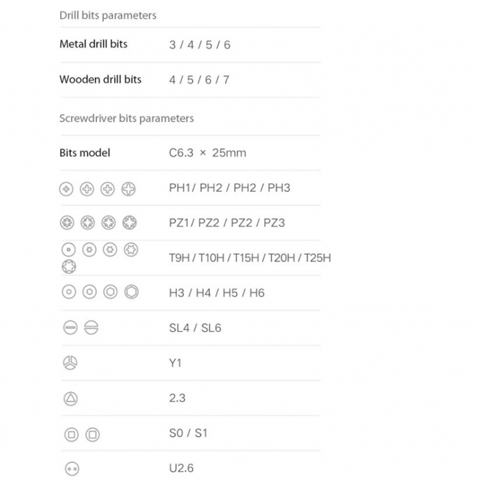This screenshot has width=480, height=480.
Task: Click the Torx sizes text starting with T9H
Action: coord(250,258)
